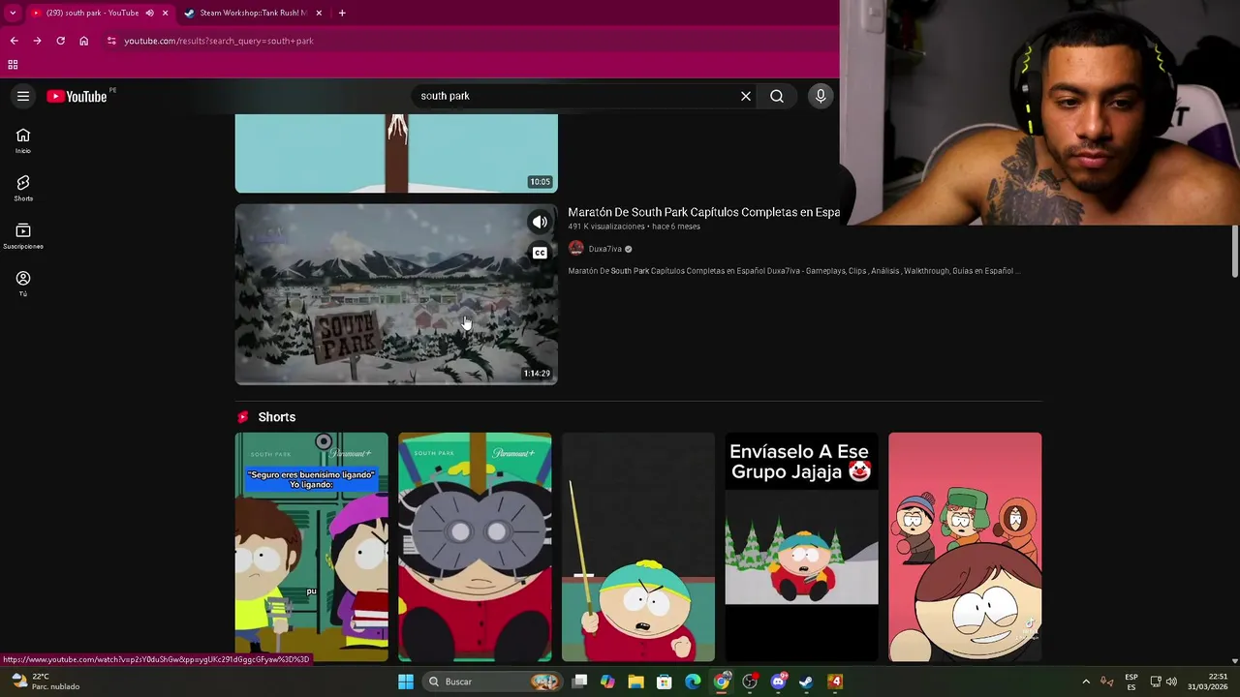
Task: Go to Inicio in the sidebar
Action: [23, 141]
